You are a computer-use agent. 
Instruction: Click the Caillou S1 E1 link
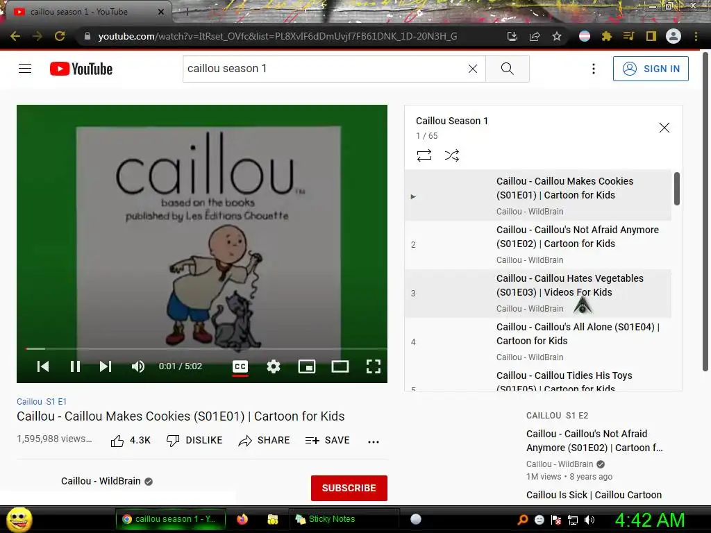coord(42,402)
